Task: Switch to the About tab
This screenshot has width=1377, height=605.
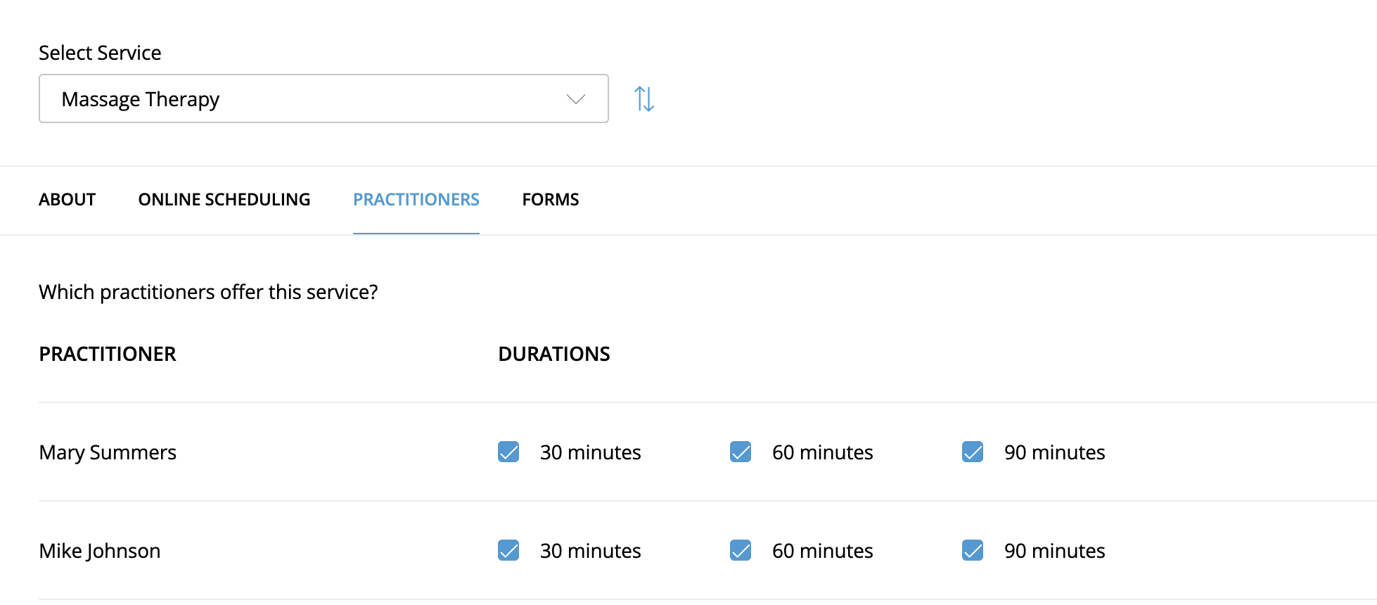Action: [x=68, y=200]
